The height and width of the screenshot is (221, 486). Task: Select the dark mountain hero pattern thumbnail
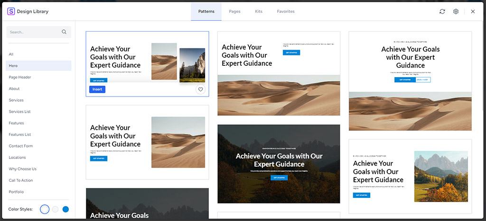click(279, 164)
